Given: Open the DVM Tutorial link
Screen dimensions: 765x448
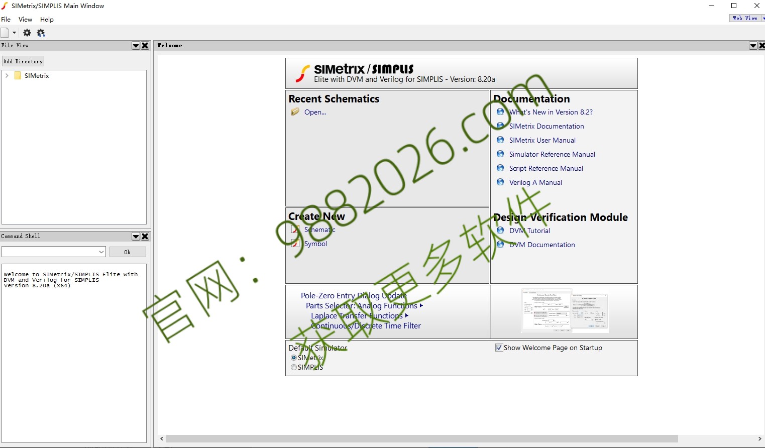Looking at the screenshot, I should [529, 231].
